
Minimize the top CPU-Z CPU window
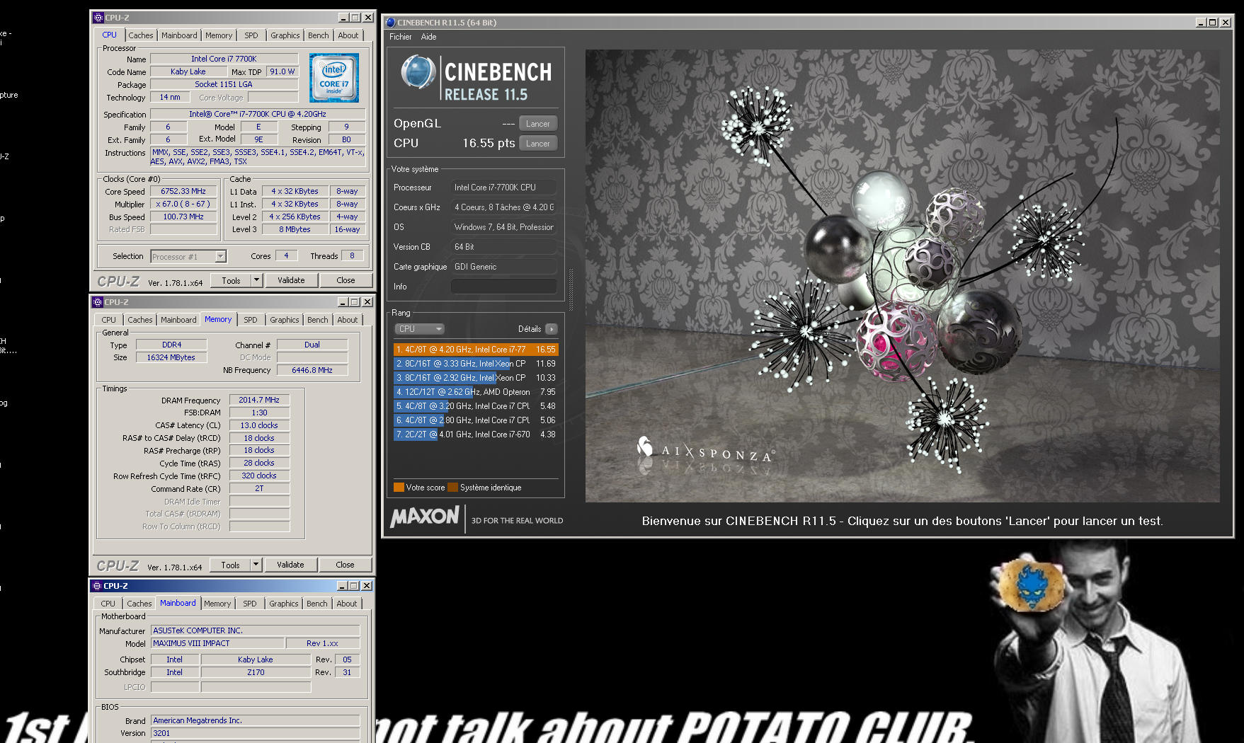click(x=343, y=18)
